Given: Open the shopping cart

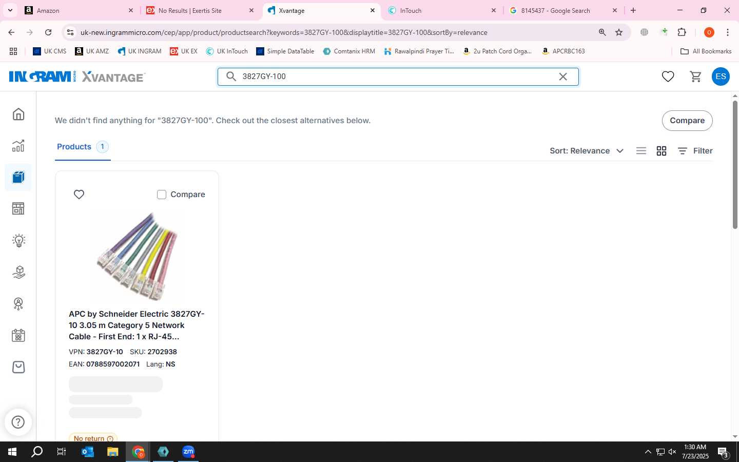Looking at the screenshot, I should point(696,76).
